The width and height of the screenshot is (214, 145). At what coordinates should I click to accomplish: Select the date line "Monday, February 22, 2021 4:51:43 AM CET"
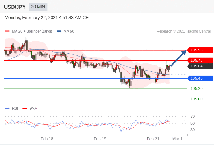click(x=48, y=18)
